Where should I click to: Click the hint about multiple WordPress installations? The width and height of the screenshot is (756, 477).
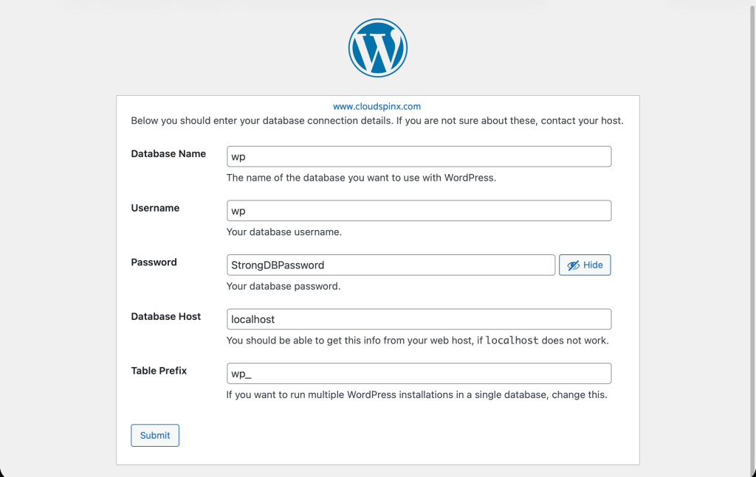[x=416, y=395]
